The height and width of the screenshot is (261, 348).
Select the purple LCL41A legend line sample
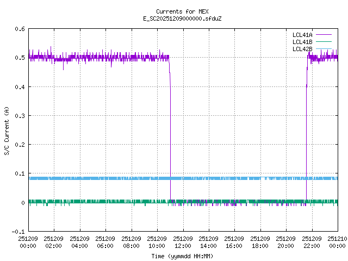324,35
